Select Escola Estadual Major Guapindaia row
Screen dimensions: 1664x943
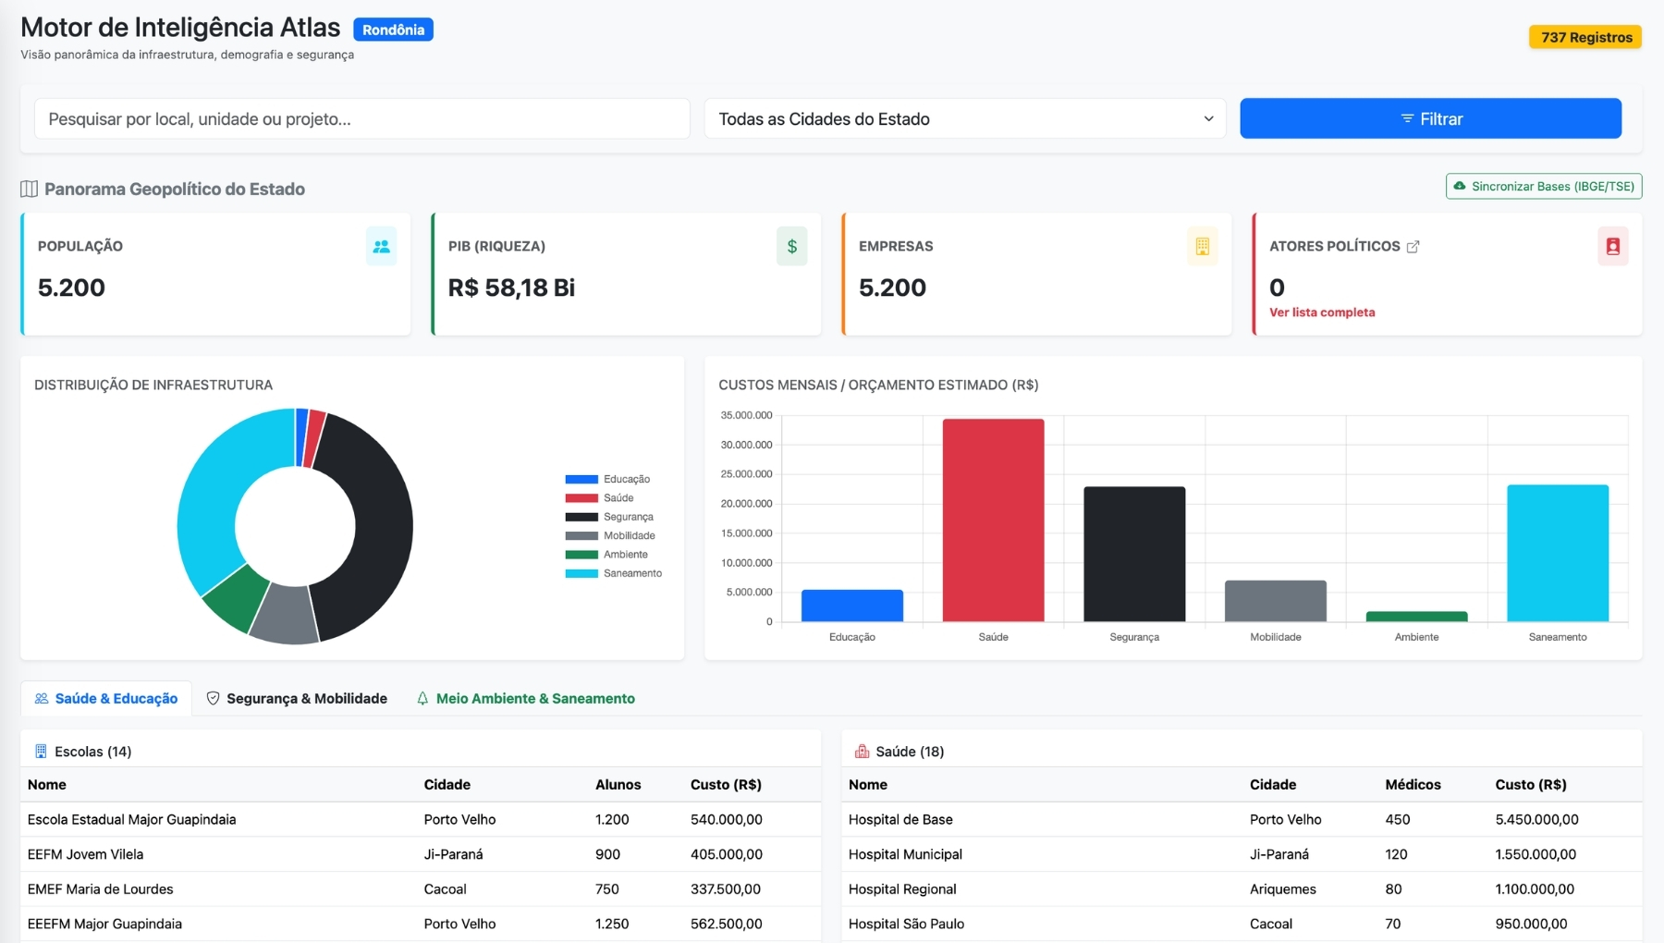pos(421,820)
